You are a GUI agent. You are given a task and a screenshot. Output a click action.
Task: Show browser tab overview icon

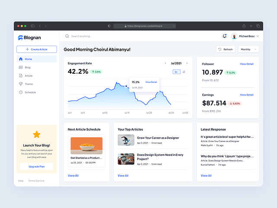(258, 26)
